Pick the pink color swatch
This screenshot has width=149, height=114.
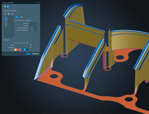[x=20, y=50]
